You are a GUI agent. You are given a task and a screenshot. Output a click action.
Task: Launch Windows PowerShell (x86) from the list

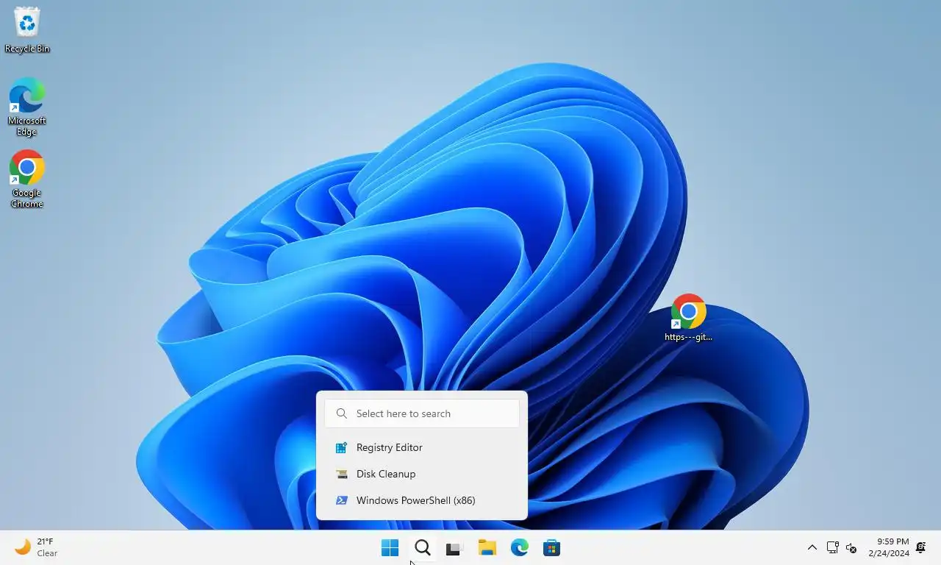(x=422, y=500)
